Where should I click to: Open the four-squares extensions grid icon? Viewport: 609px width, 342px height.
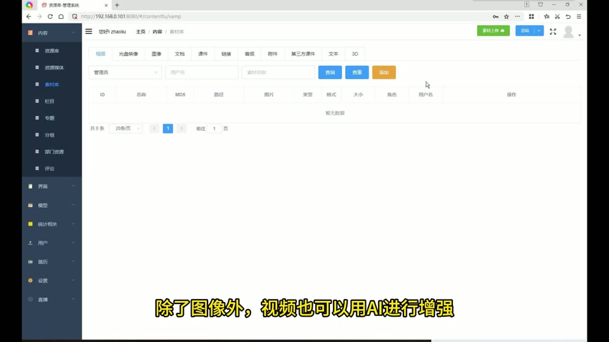coord(532,16)
